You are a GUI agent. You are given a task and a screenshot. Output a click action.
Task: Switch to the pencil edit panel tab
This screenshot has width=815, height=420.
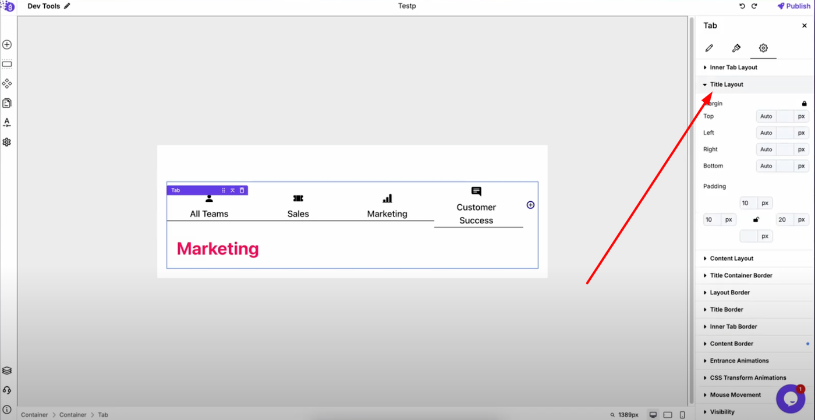pyautogui.click(x=709, y=48)
